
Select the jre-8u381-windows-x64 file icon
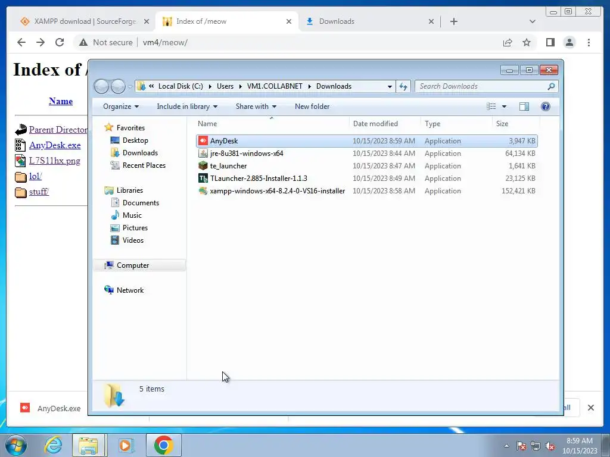click(x=203, y=154)
